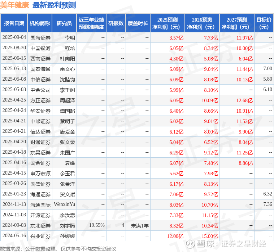Click target price 6.10

click(x=268, y=89)
